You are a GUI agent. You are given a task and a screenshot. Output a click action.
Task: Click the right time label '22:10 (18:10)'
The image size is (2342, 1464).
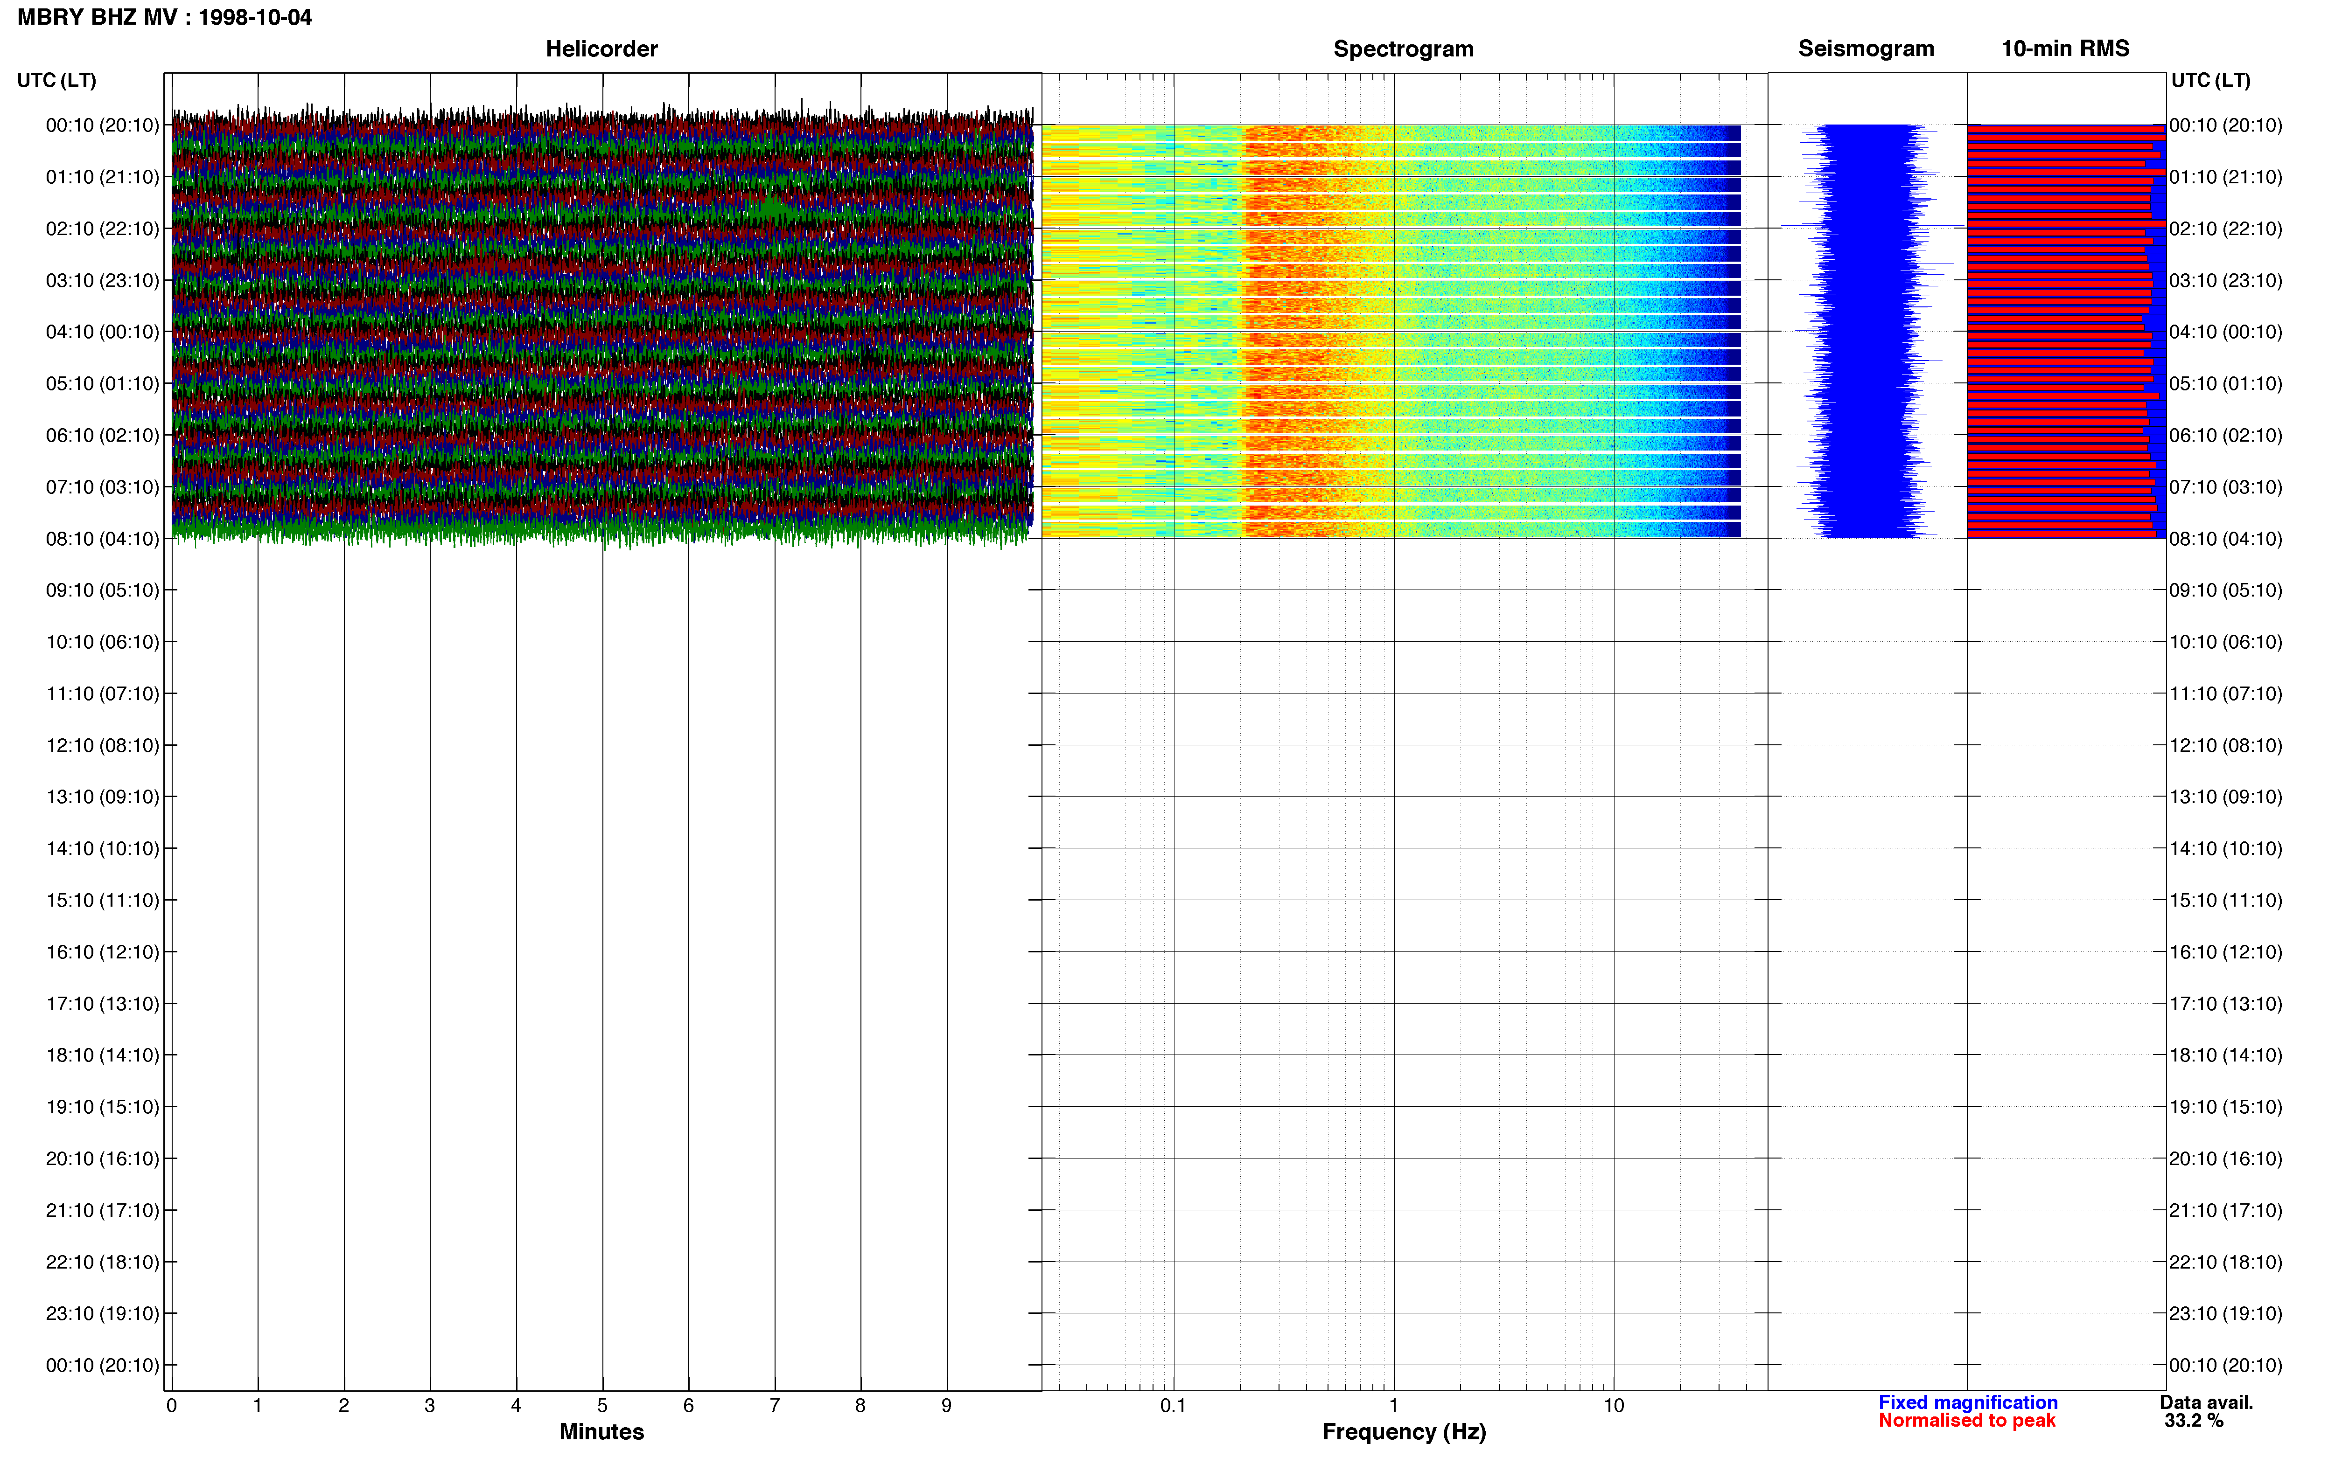coord(2226,1263)
